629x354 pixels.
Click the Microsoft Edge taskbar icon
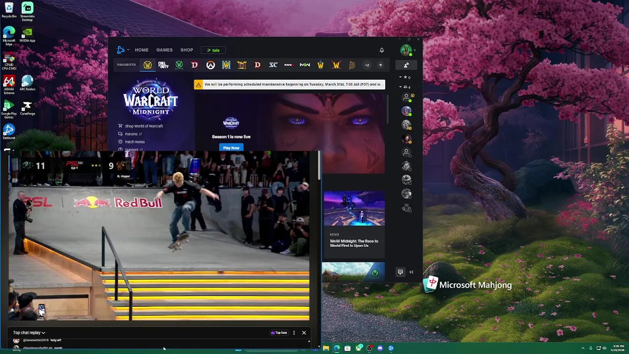337,348
